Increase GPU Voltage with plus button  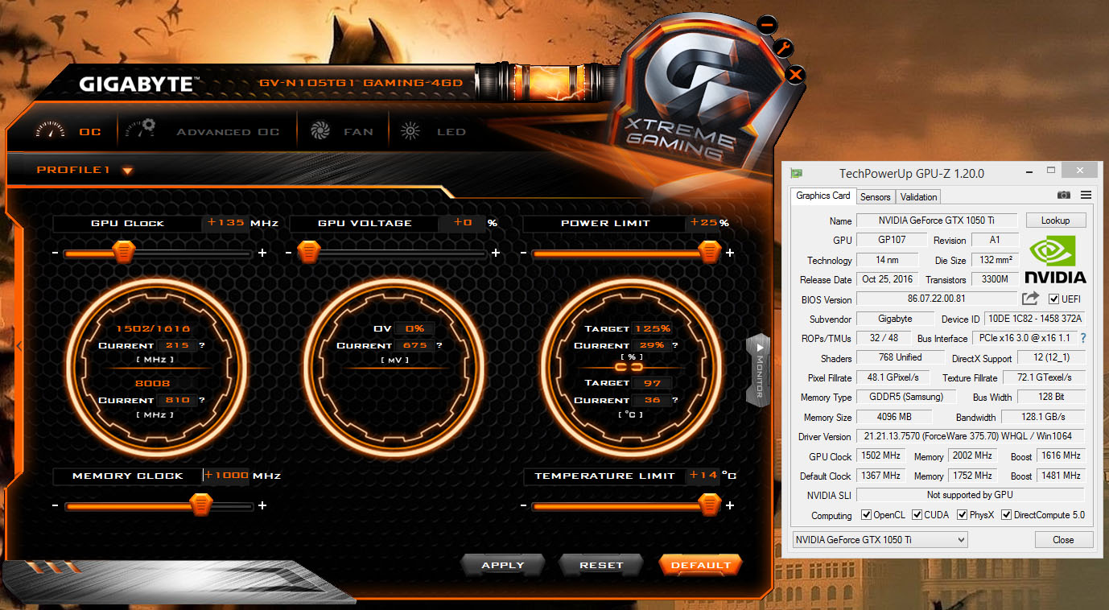coord(496,253)
